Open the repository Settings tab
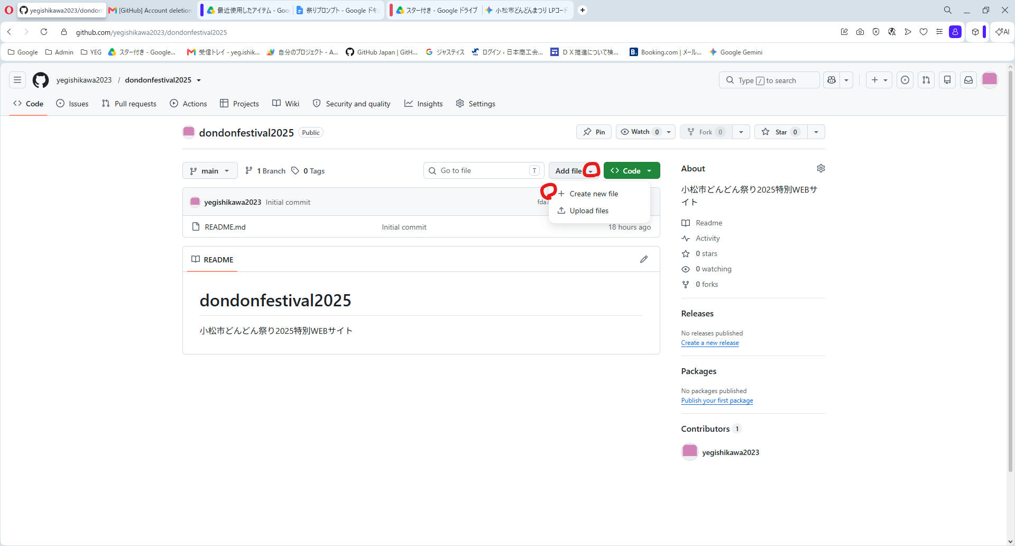The height and width of the screenshot is (546, 1015). click(x=475, y=104)
